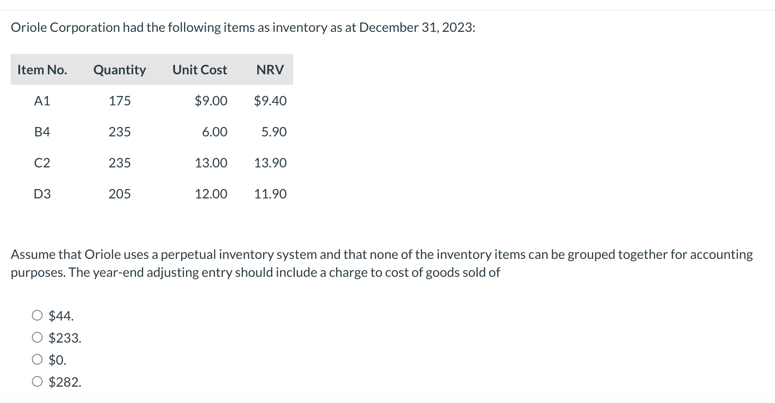
Task: Click the Quantity column header
Action: 119,70
